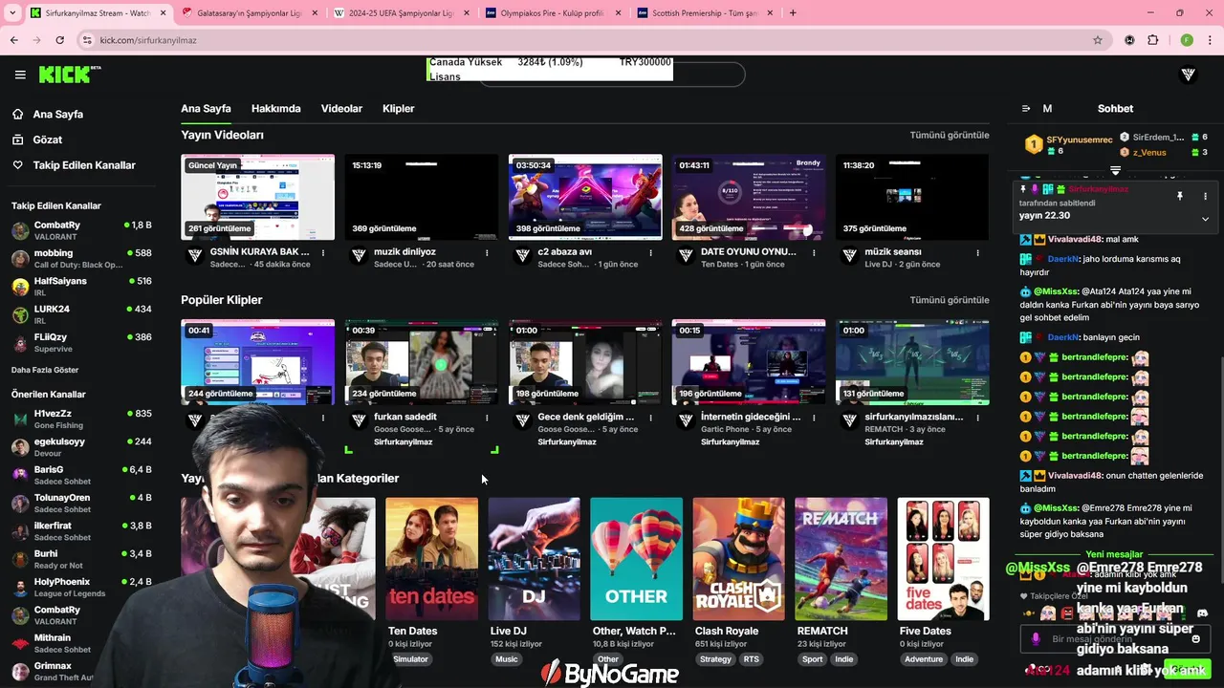Play the 00:39 furkan sadedit clip
This screenshot has height=688, width=1224.
(422, 362)
